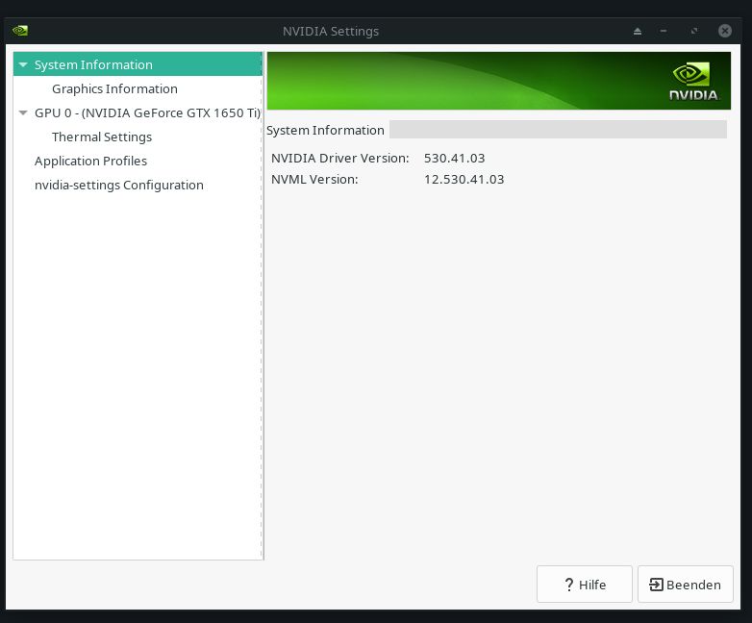Open nvidia-settings Configuration page
Screen dimensions: 752x623
coord(118,186)
